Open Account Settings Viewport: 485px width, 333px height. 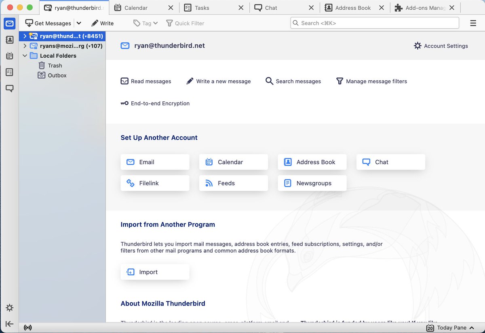[441, 46]
